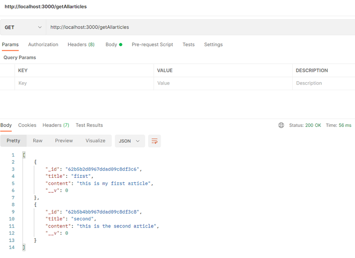Click the globe network icon near Status

(281, 125)
